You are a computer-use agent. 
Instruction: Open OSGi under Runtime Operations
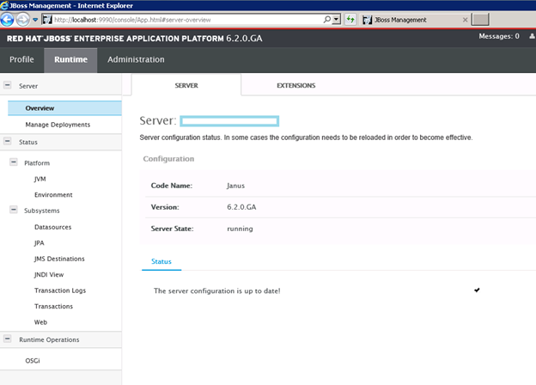click(33, 361)
